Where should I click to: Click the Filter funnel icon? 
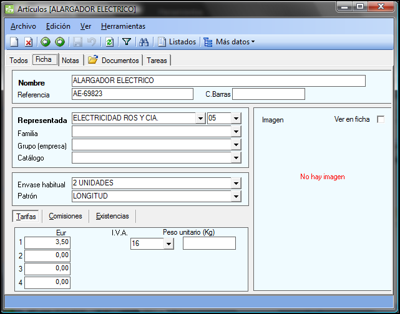point(127,42)
